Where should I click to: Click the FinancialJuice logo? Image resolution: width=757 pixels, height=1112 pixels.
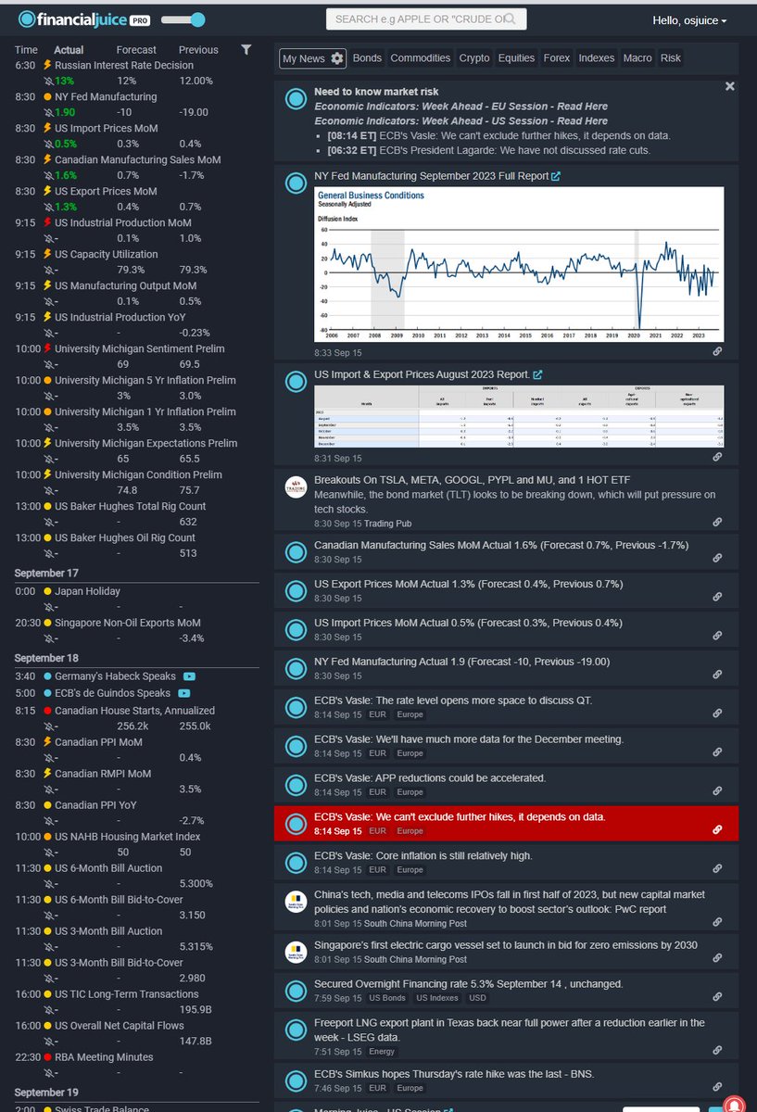pos(84,19)
